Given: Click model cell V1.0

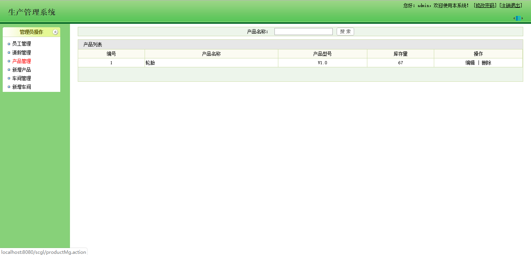Looking at the screenshot, I should click(x=323, y=63).
